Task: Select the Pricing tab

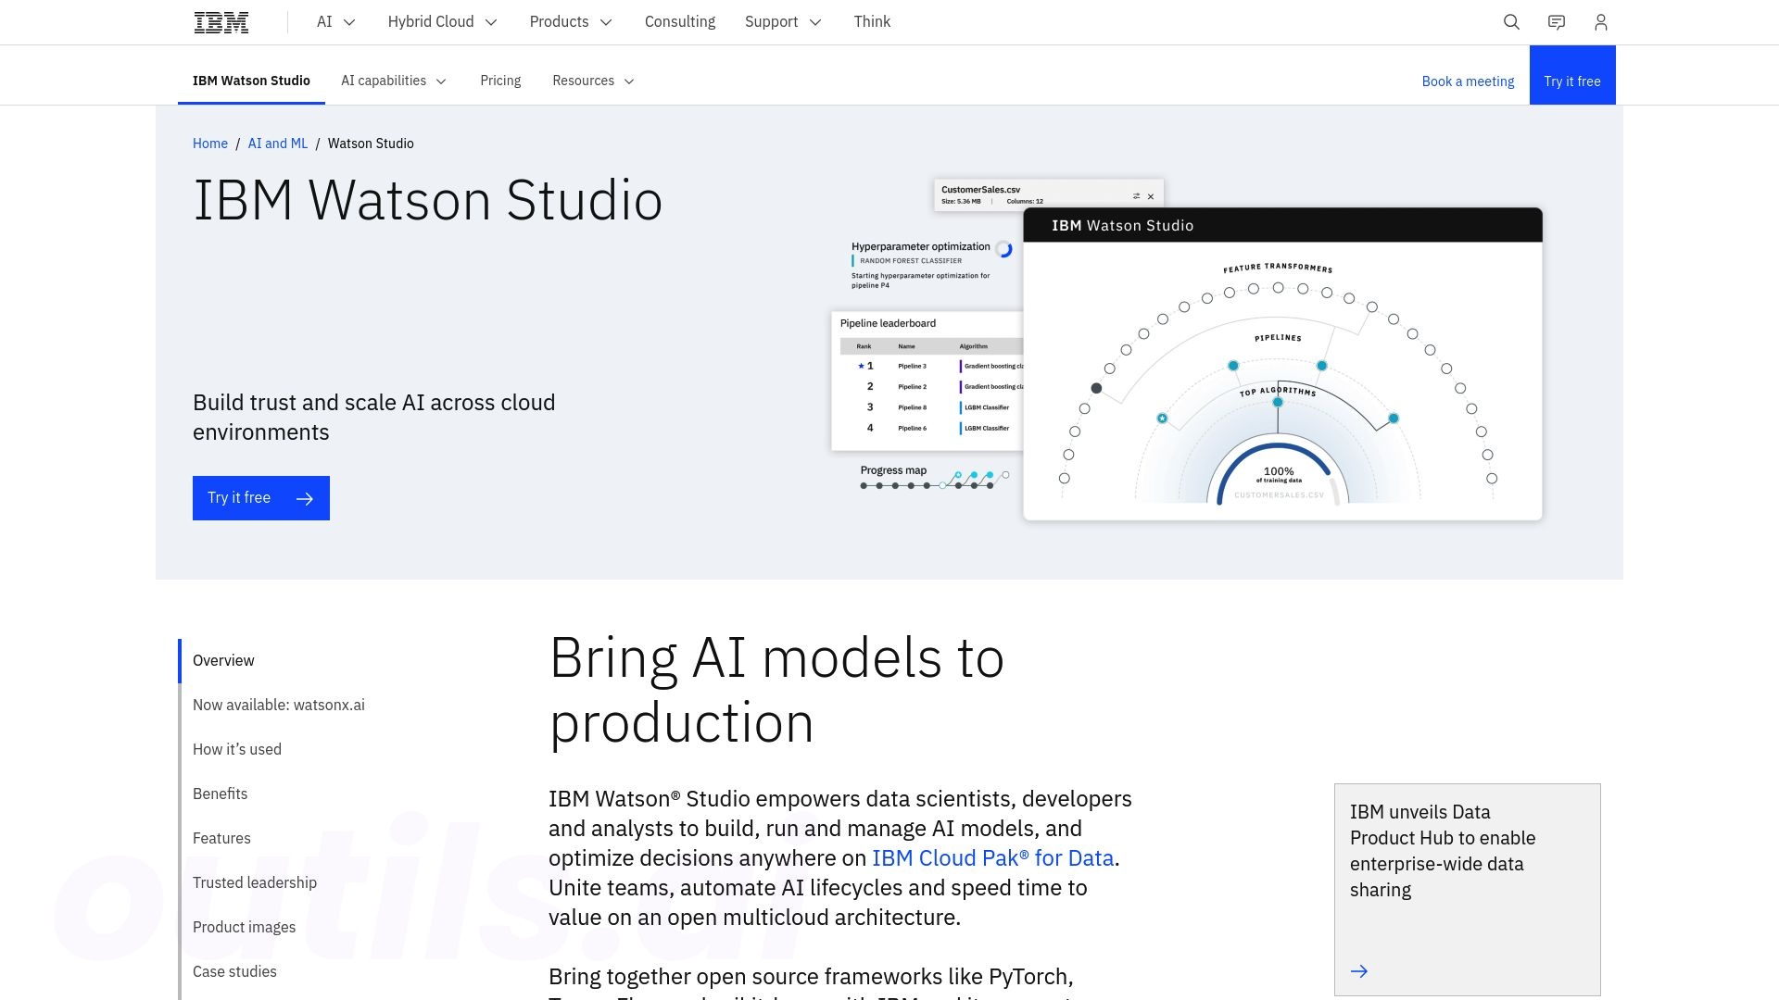Action: (499, 81)
